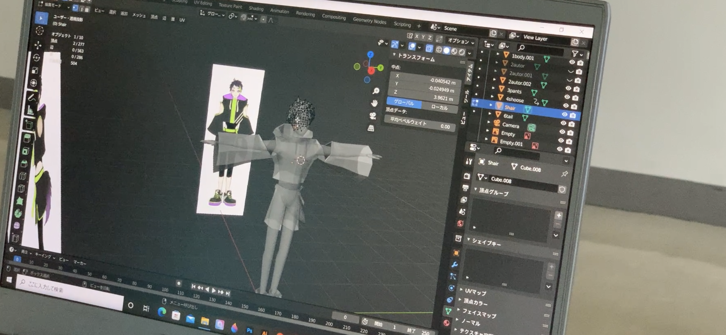Open the UV menu in viewport header
The height and width of the screenshot is (335, 726).
click(182, 20)
